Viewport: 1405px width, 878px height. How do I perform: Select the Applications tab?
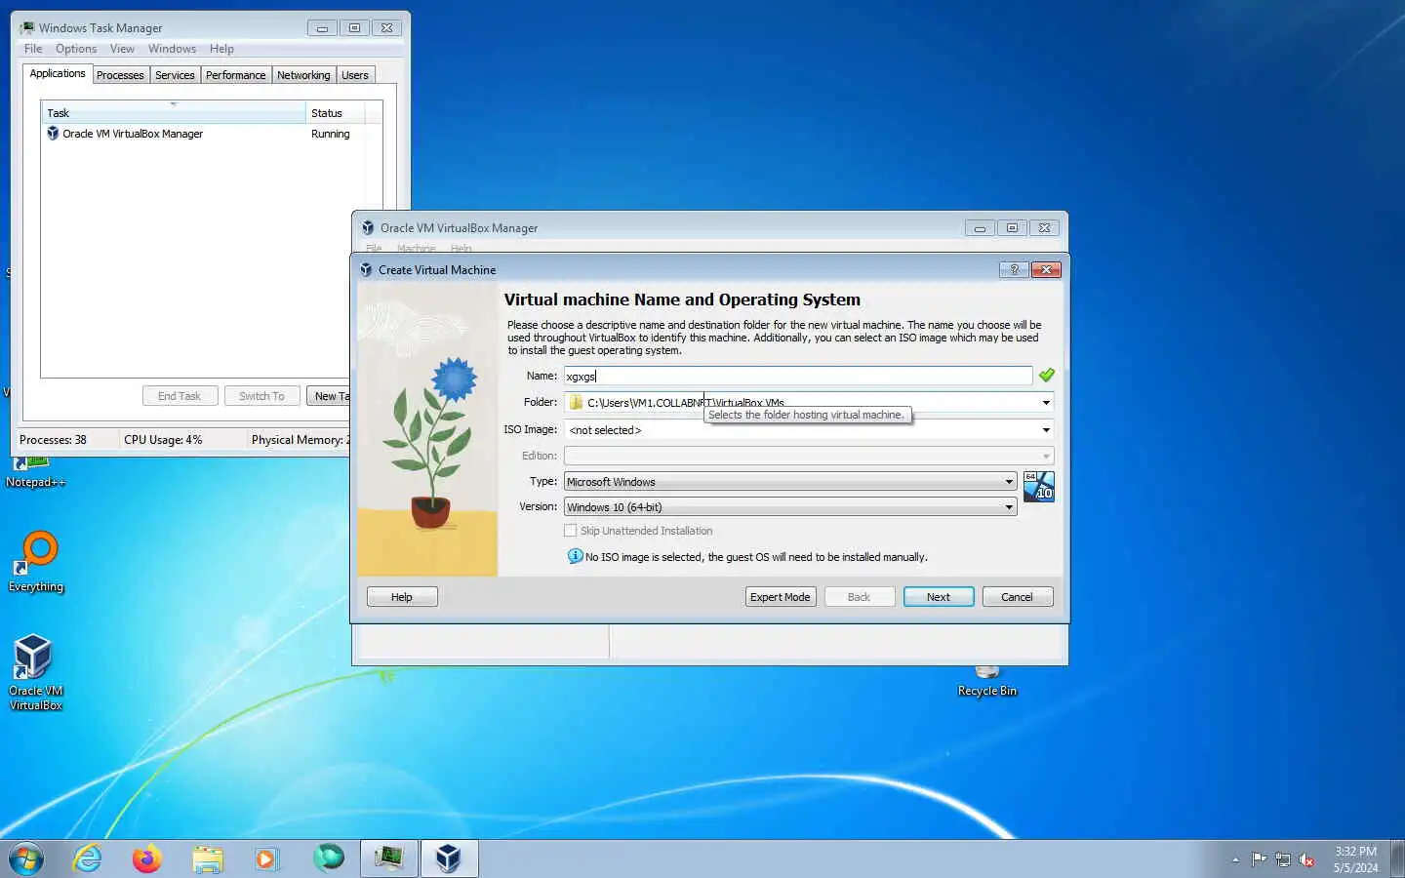point(58,73)
